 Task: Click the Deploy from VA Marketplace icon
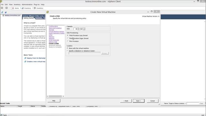click(25, 58)
